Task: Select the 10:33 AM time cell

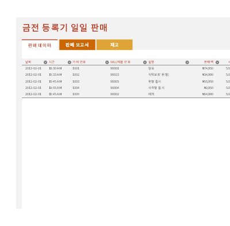Action: [55, 75]
